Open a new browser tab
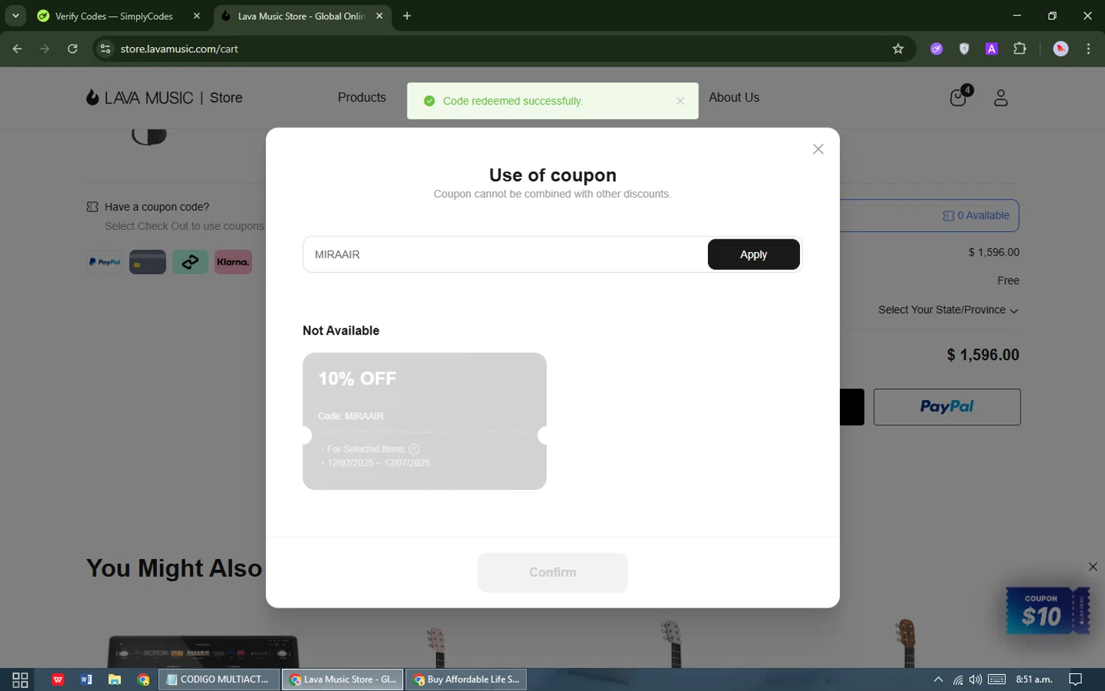 point(407,16)
